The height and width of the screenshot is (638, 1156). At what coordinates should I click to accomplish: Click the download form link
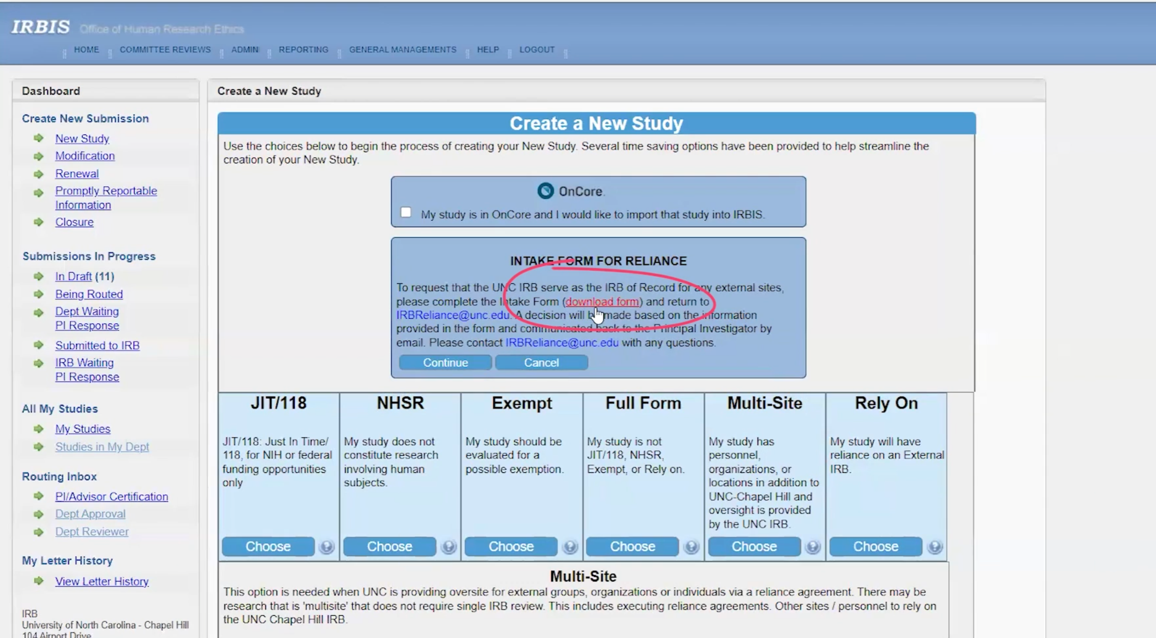click(x=602, y=302)
